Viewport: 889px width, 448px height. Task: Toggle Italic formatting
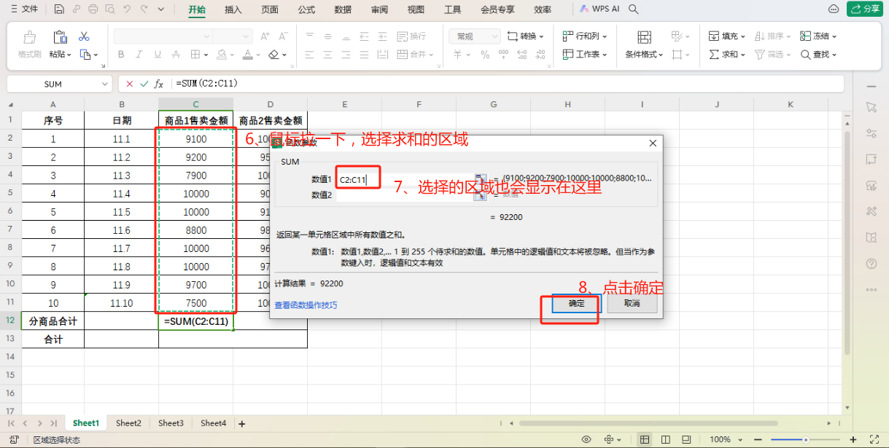click(x=141, y=55)
